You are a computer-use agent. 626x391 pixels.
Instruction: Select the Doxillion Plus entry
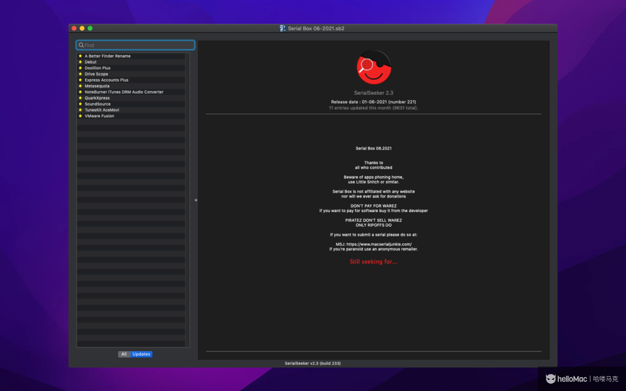[x=131, y=68]
